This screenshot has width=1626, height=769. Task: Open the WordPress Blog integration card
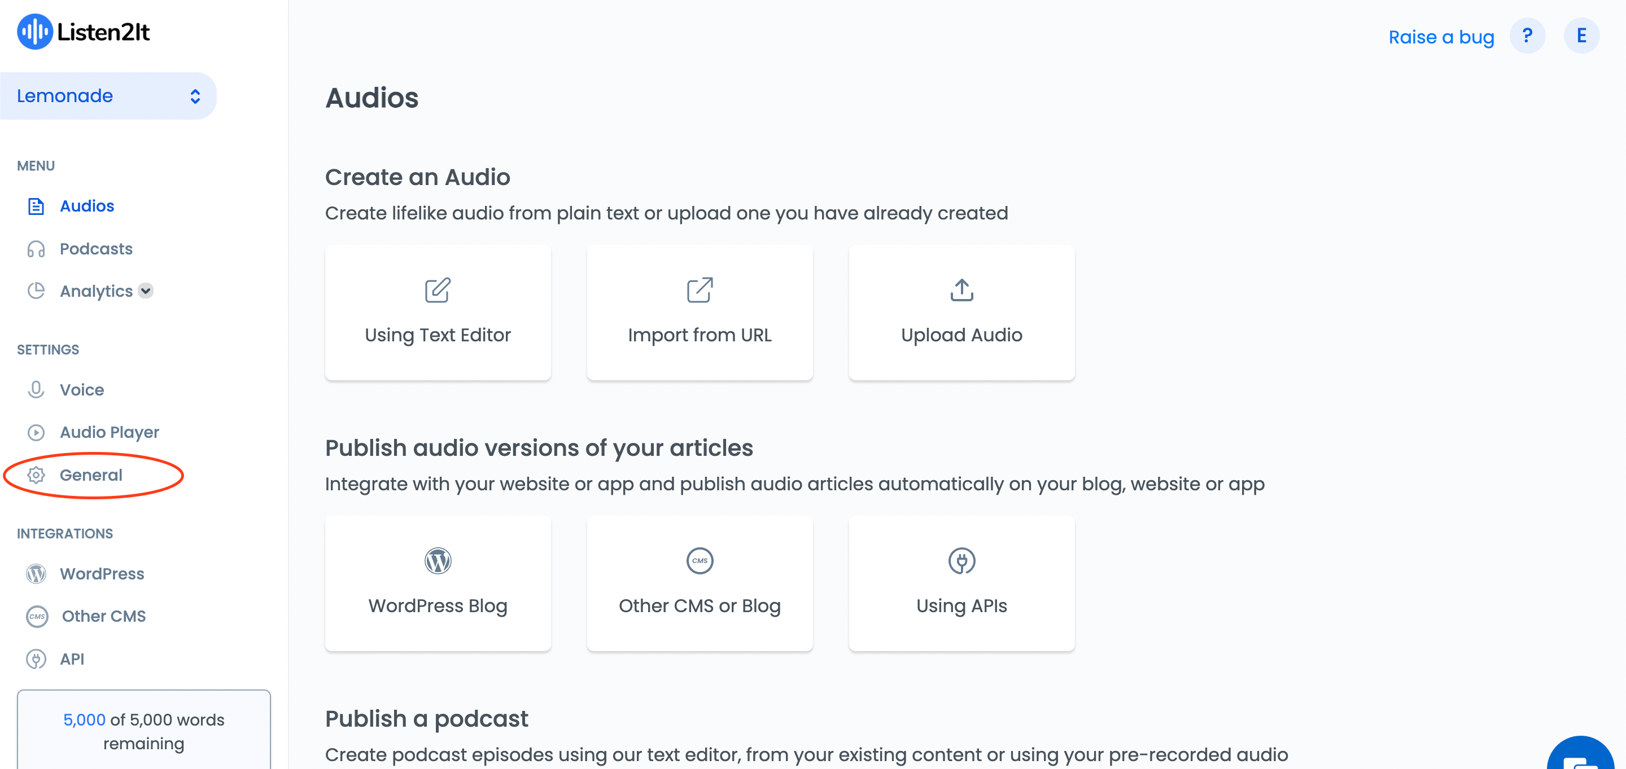438,583
